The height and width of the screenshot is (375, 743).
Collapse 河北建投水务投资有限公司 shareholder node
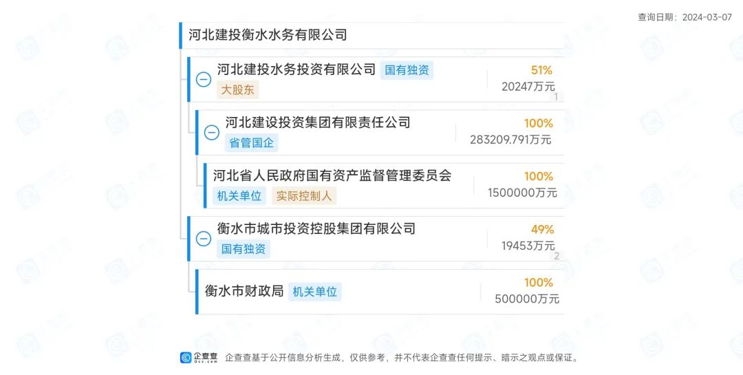coord(204,79)
